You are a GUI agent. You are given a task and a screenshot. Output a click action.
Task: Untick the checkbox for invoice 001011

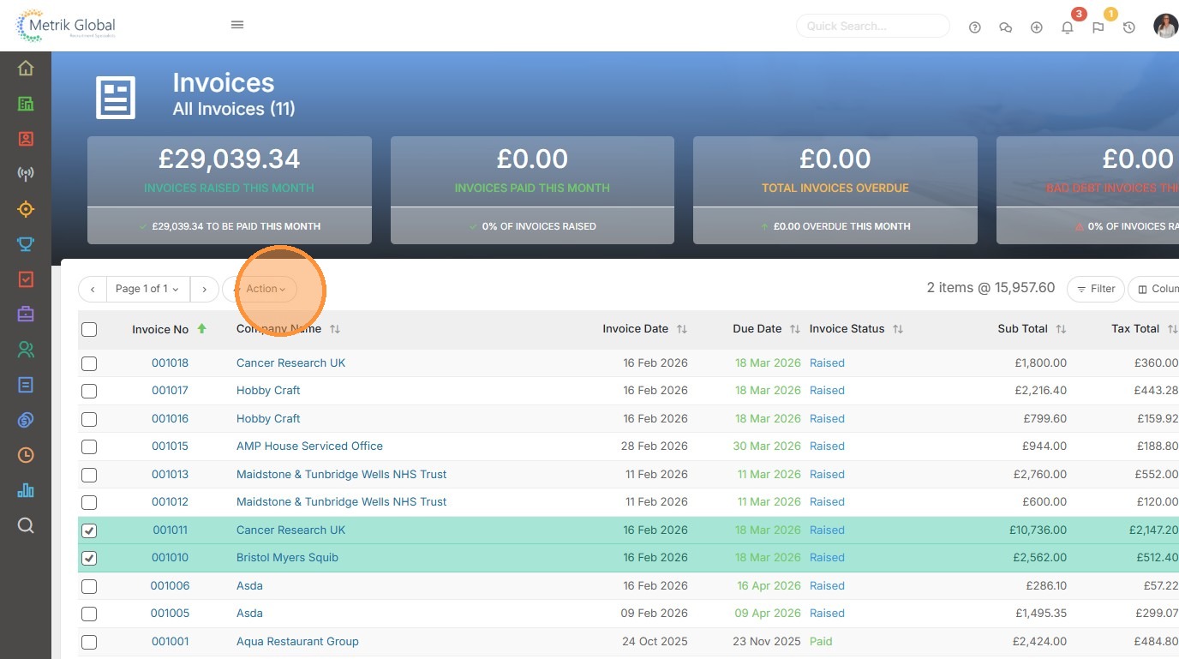(x=89, y=530)
